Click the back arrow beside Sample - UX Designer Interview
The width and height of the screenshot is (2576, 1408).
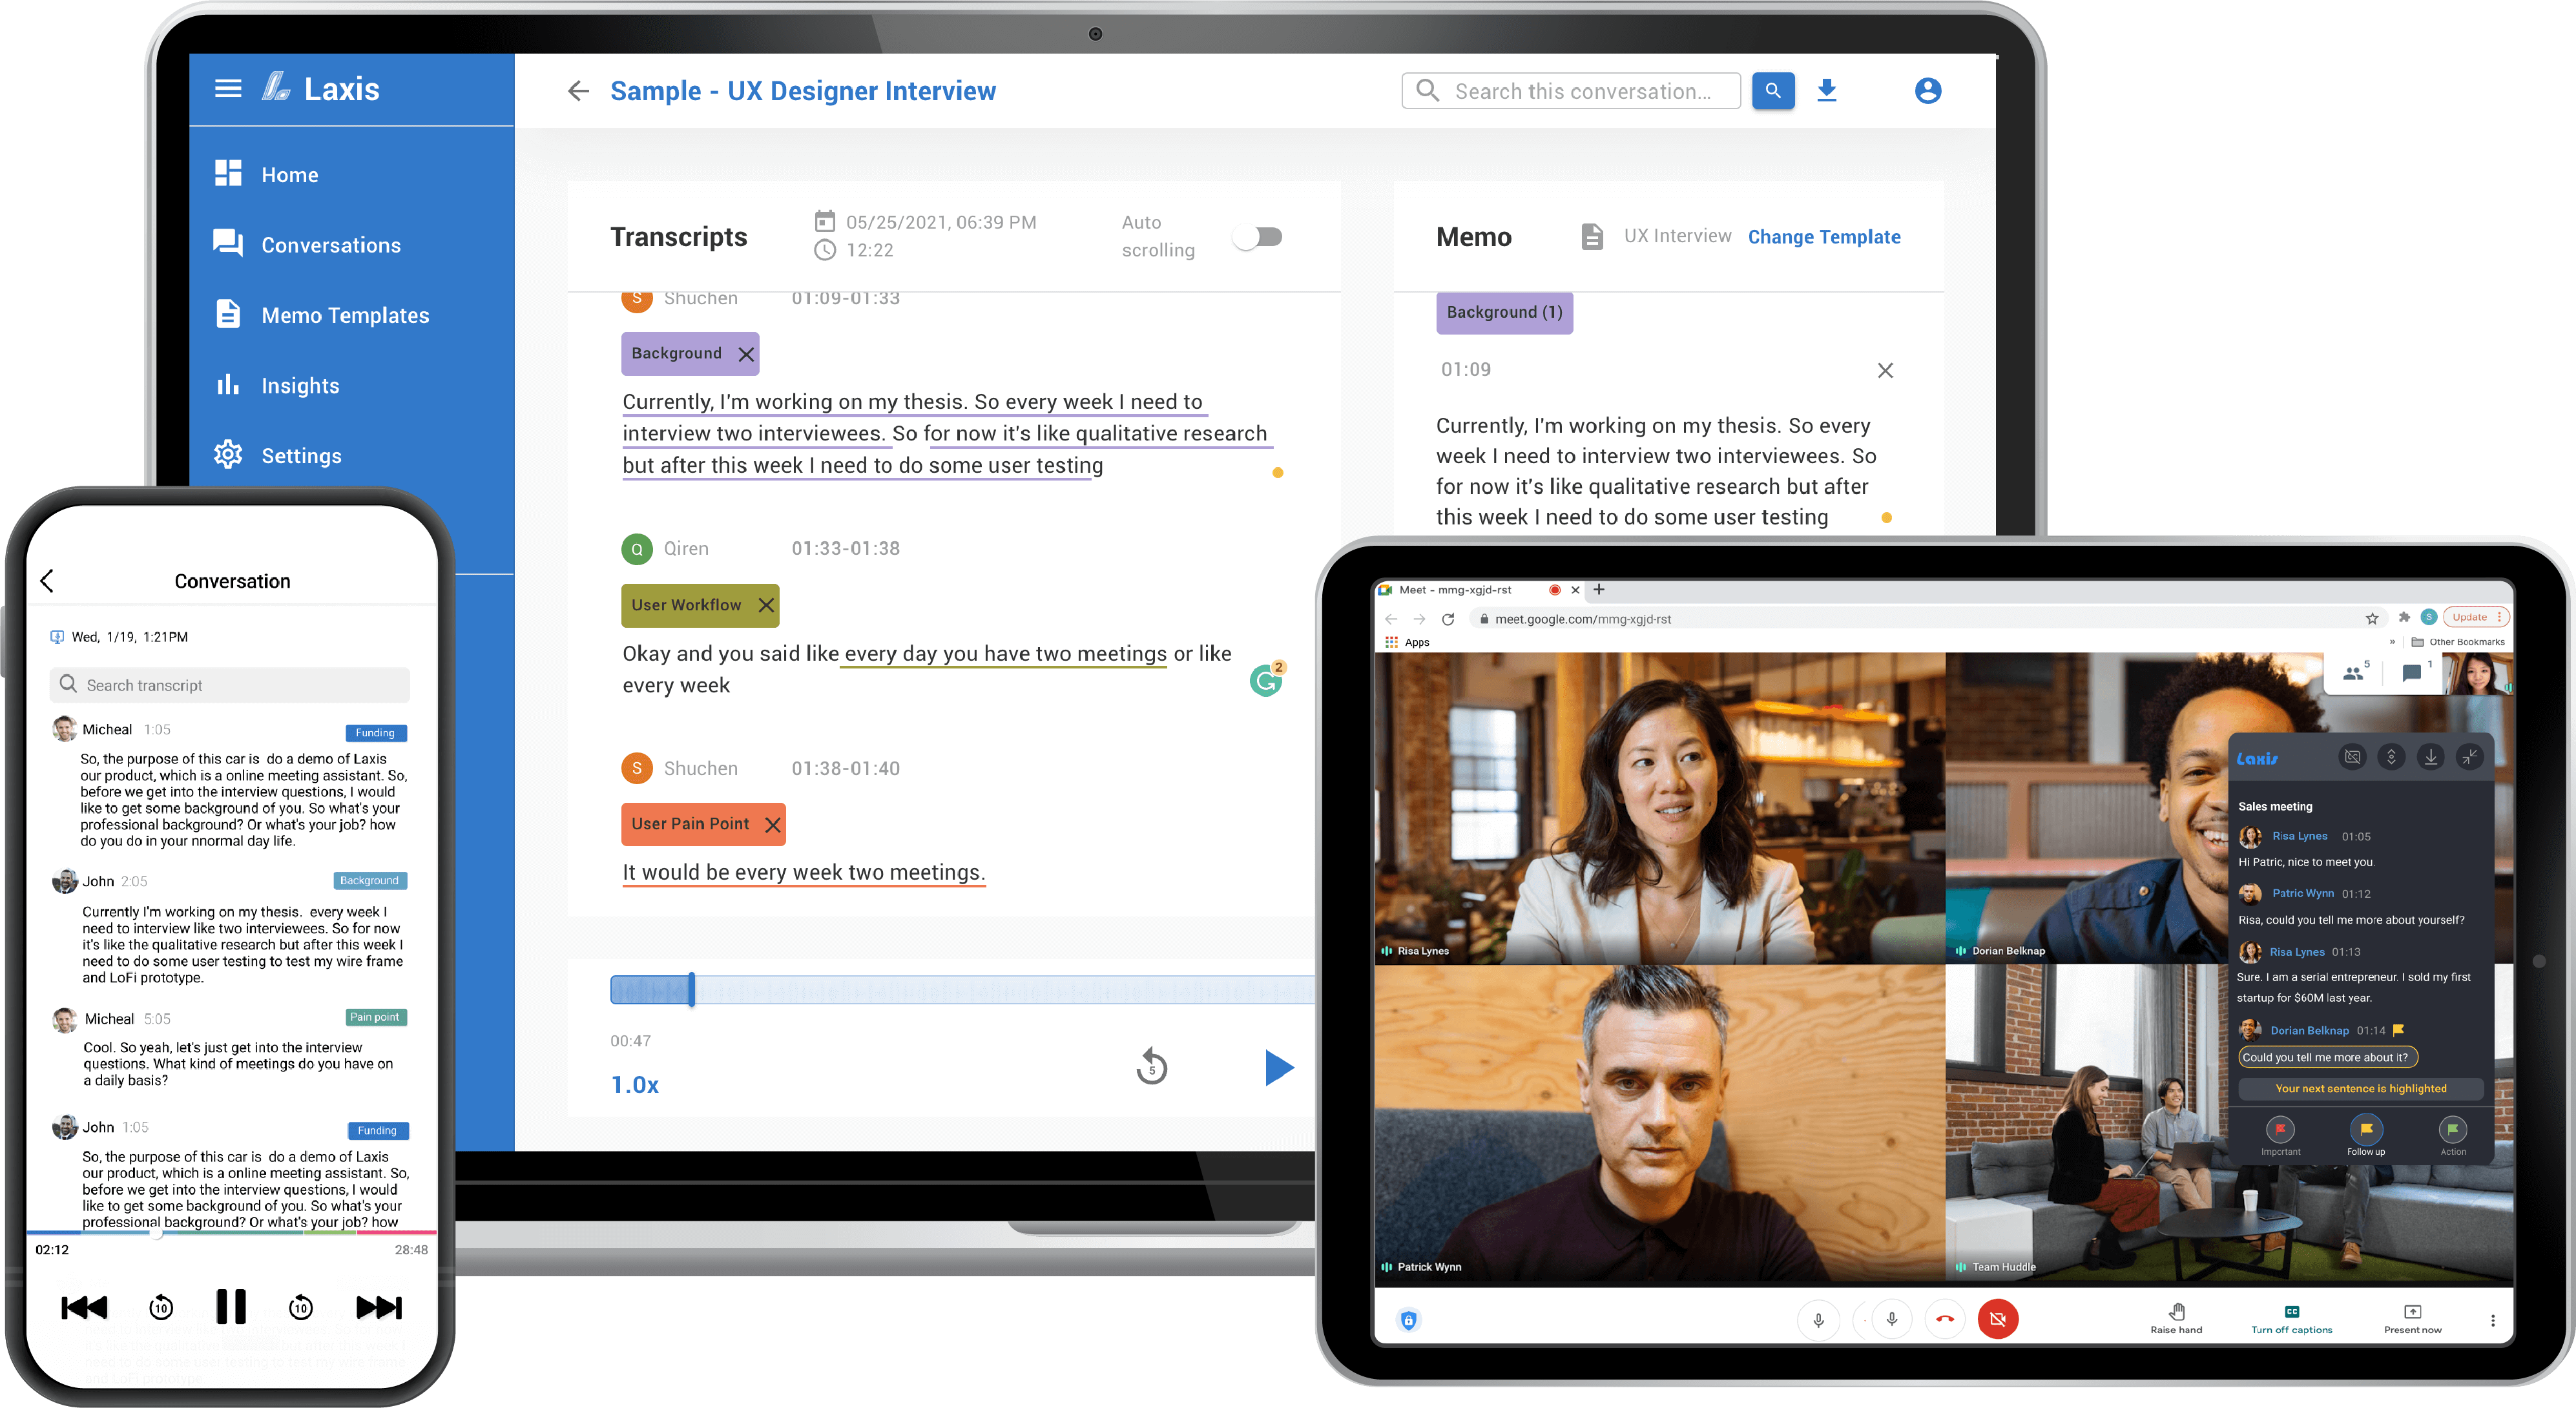[578, 91]
